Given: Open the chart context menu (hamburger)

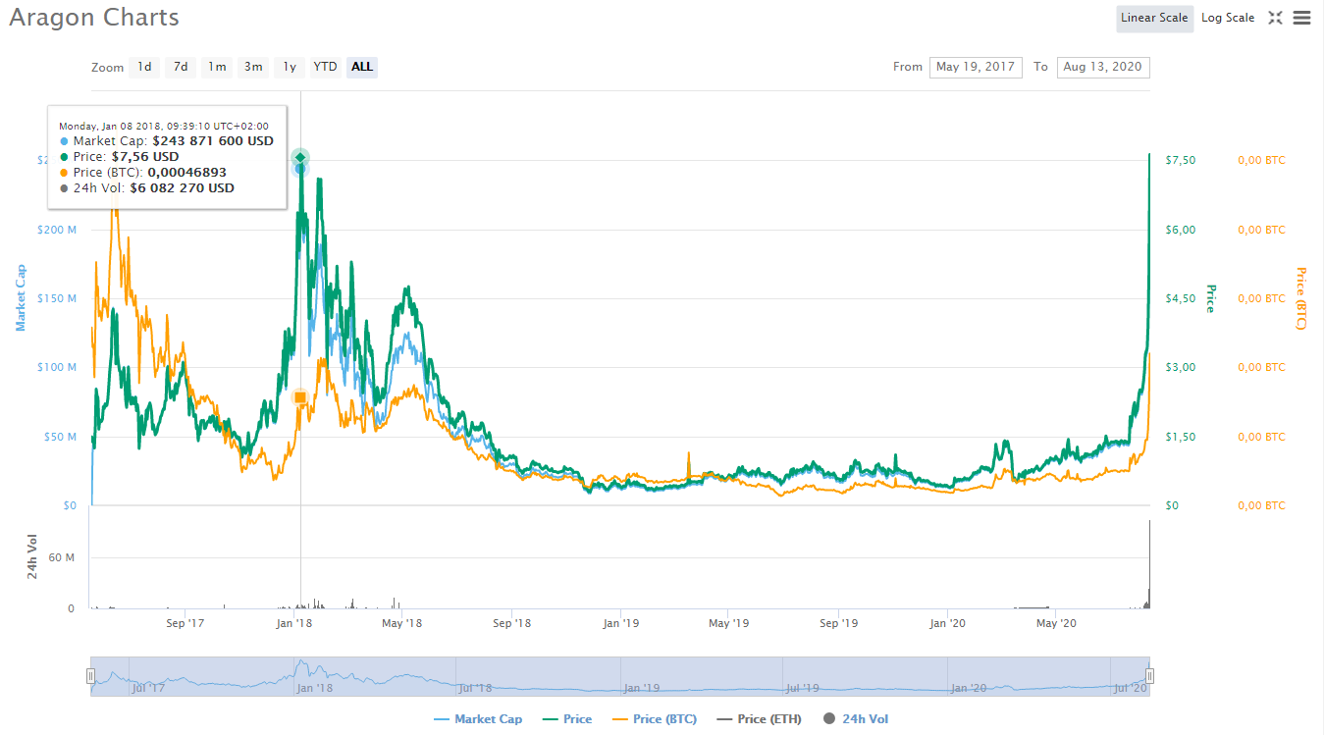Looking at the screenshot, I should coord(1301,18).
